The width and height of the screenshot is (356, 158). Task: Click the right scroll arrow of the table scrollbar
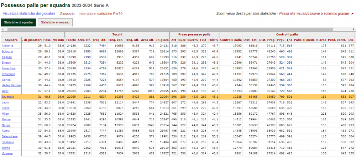click(x=354, y=29)
